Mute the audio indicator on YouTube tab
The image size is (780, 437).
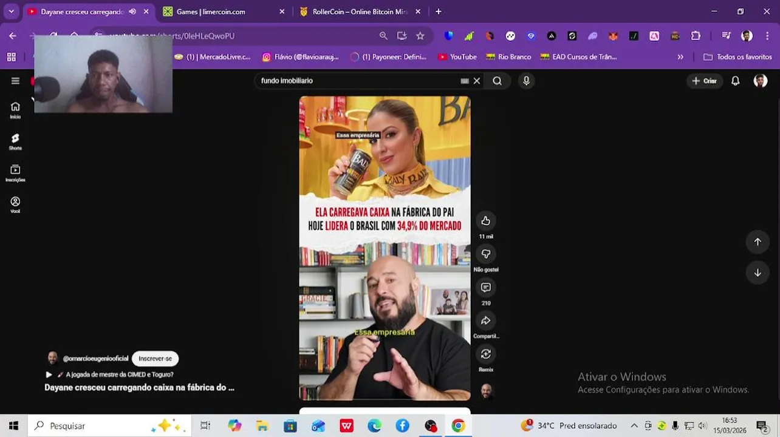pos(132,12)
